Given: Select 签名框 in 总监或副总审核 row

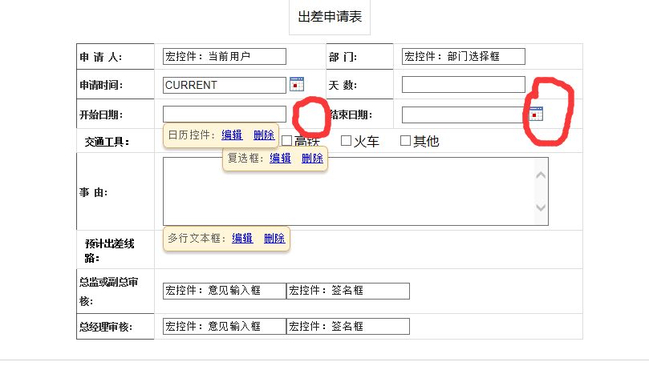Looking at the screenshot, I should [347, 291].
